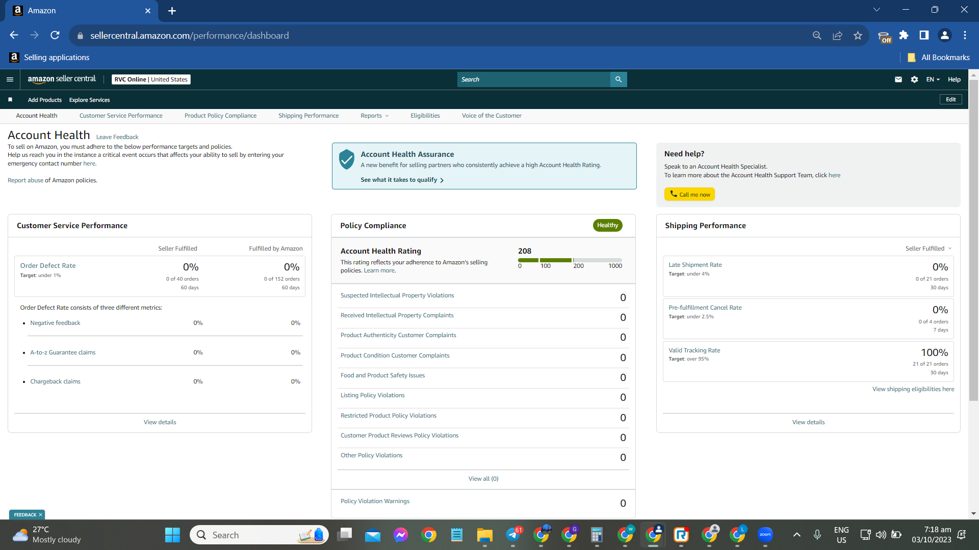Open the A-to-z Guarantee claims link

[x=63, y=352]
